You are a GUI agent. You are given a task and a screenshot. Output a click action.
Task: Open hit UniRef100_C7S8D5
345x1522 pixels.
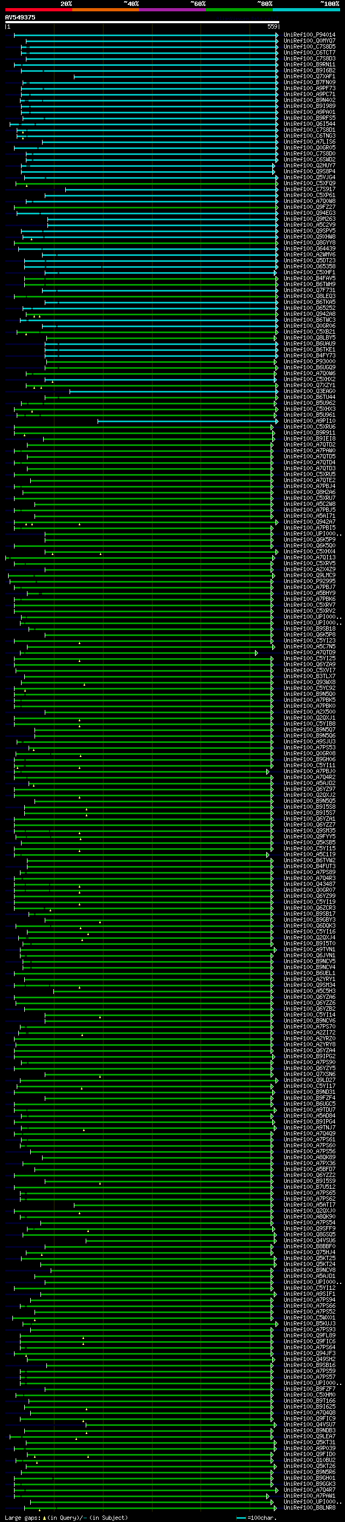click(x=309, y=46)
